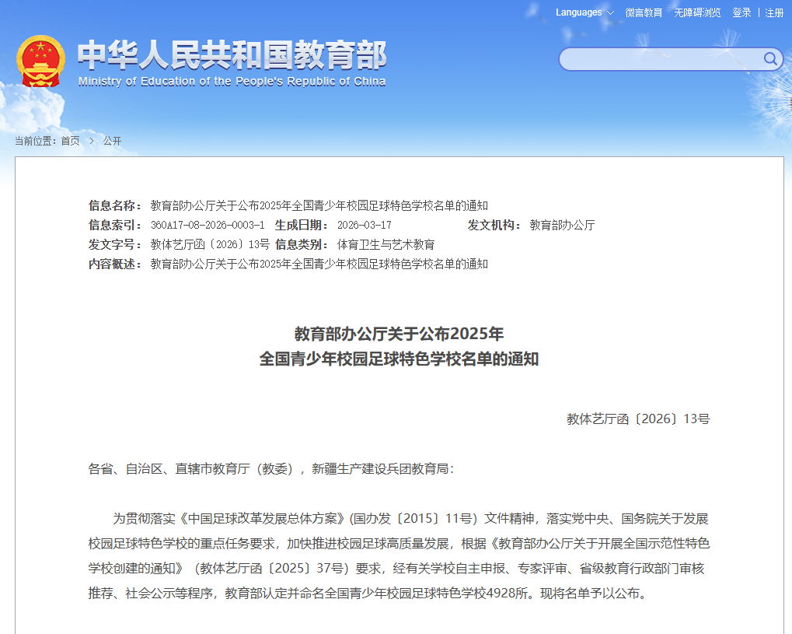
Task: Click the text 《中国足球改革发展总体方案》
Action: point(262,519)
